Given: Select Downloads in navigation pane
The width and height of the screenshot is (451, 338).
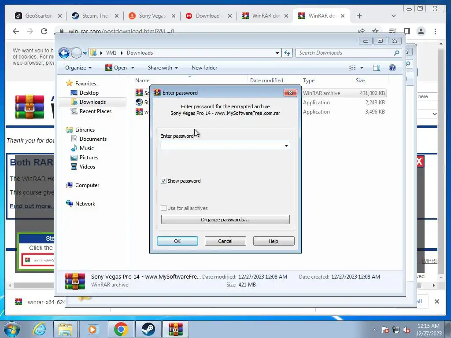Looking at the screenshot, I should (x=92, y=102).
